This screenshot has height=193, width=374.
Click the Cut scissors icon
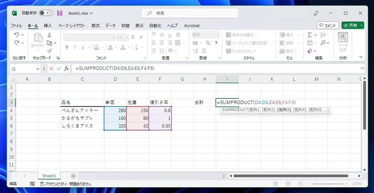(x=49, y=35)
